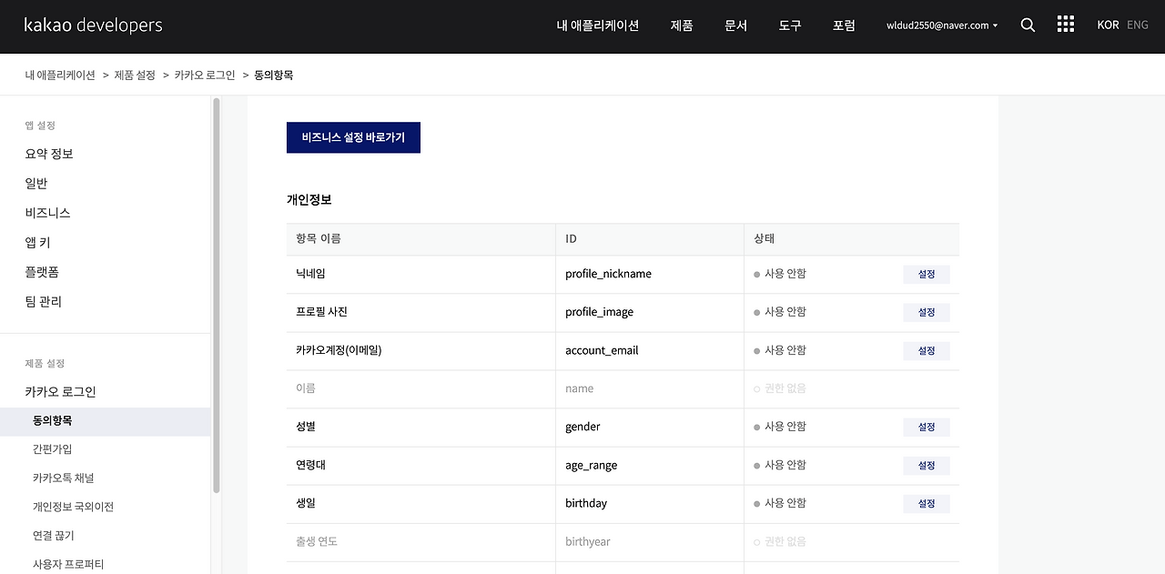1165x574 pixels.
Task: Open 문서 menu in top navigation
Action: pos(735,25)
